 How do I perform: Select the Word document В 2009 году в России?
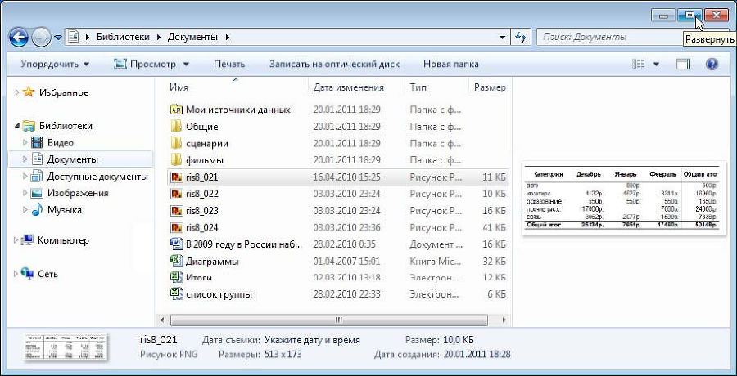click(244, 244)
